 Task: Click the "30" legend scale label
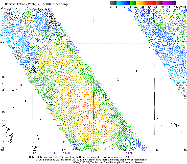click(x=149, y=7)
